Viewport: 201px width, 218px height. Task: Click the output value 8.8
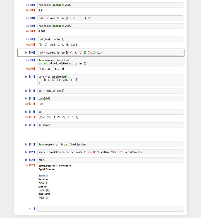[x=40, y=10]
